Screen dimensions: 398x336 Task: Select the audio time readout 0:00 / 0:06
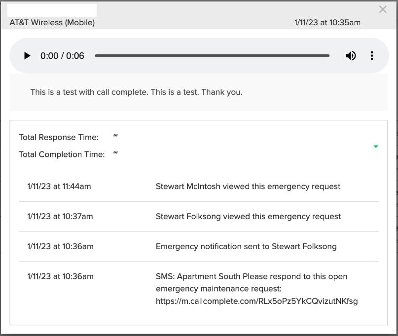click(62, 56)
